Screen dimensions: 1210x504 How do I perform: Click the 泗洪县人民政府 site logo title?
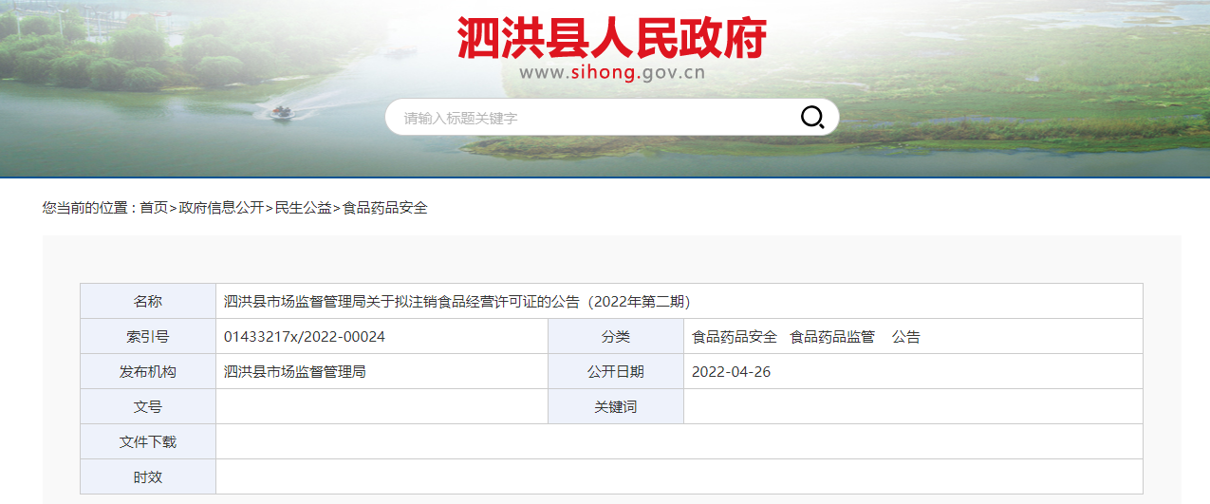[612, 38]
